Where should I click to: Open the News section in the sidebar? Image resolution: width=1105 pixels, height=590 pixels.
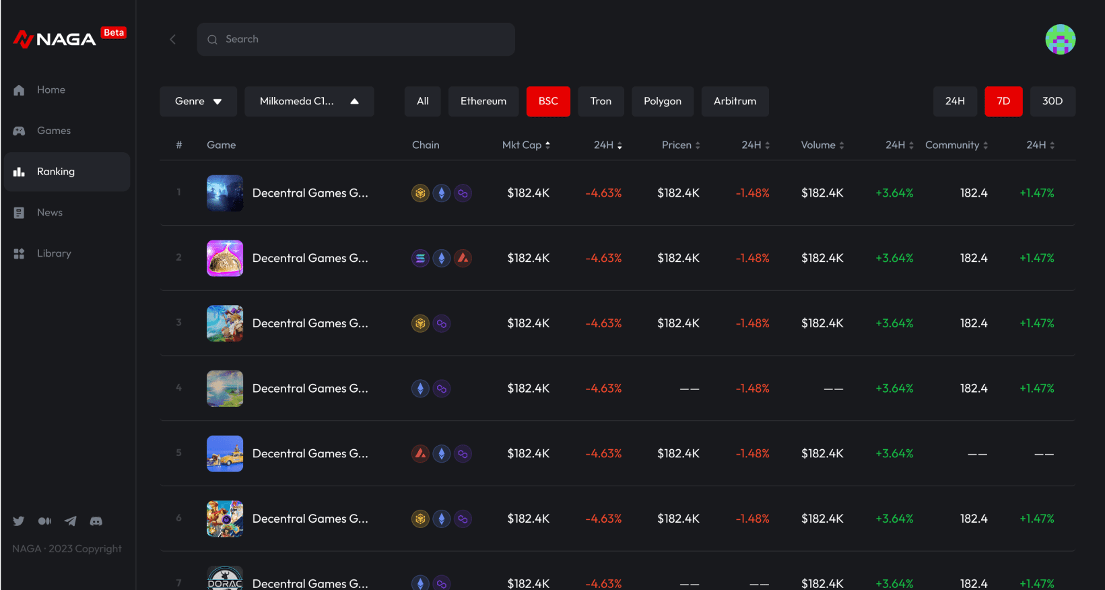67,213
